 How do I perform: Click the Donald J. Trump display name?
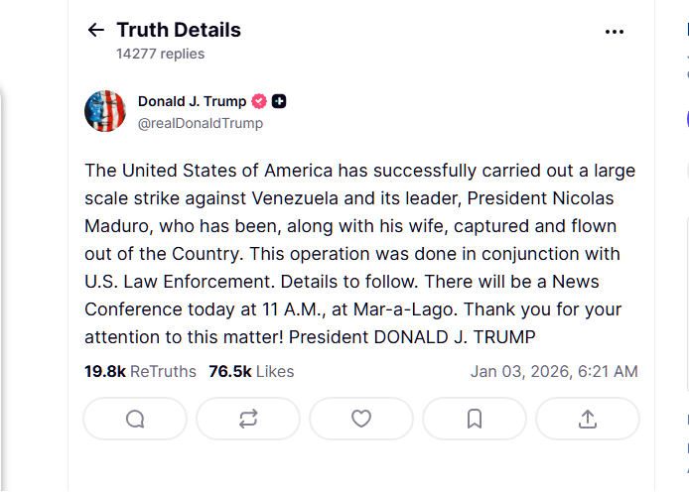193,101
